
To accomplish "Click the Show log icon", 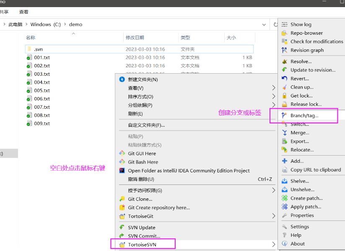I will click(285, 24).
